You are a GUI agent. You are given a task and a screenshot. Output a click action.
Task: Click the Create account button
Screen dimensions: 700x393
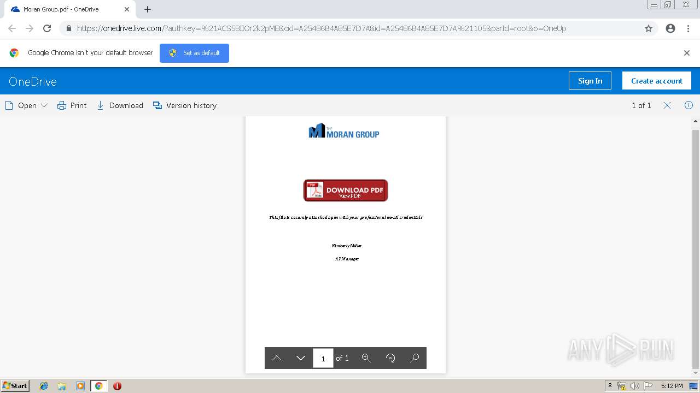(657, 81)
